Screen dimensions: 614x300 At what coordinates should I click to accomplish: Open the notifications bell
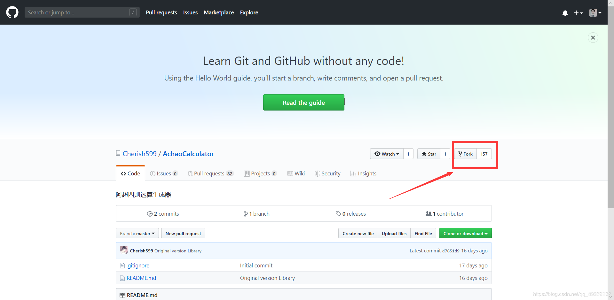tap(565, 13)
